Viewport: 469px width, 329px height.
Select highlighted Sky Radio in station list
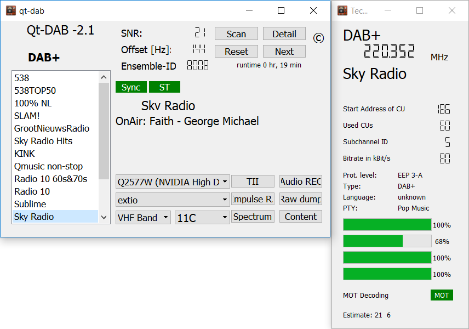pyautogui.click(x=56, y=217)
